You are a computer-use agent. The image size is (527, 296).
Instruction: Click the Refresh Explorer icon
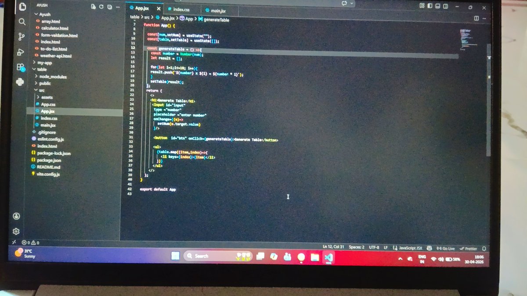coord(101,7)
